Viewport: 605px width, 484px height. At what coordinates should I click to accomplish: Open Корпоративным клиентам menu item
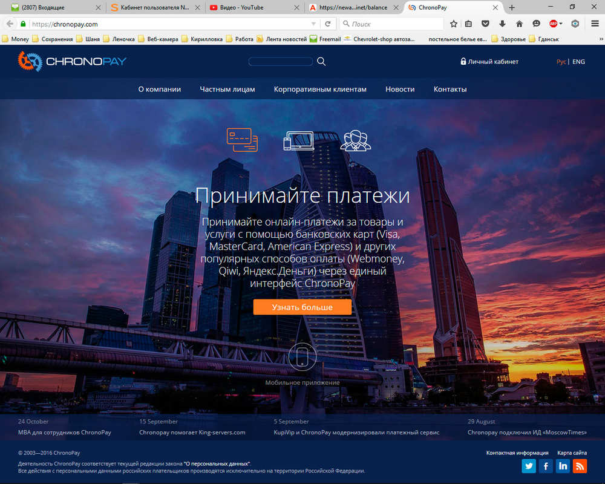click(320, 89)
